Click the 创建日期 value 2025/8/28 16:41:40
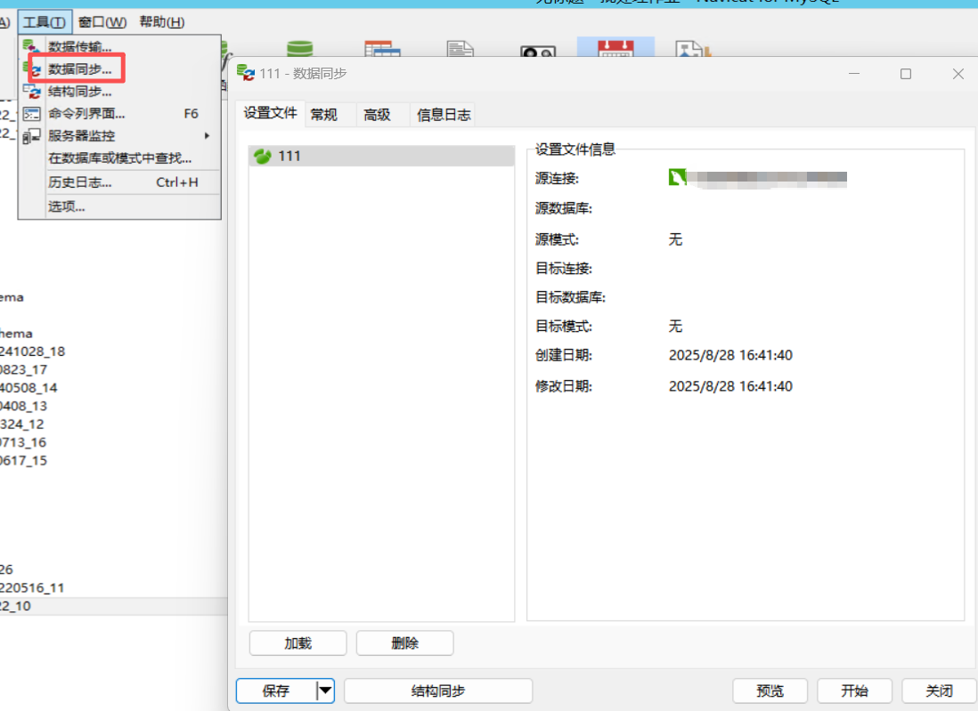 (x=730, y=355)
